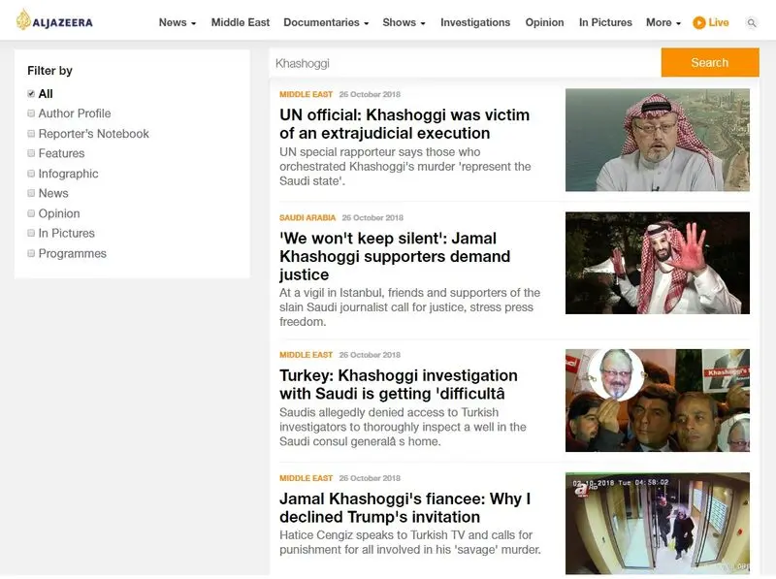The image size is (776, 579).
Task: Open "We won't keep silent" article headline
Action: pyautogui.click(x=395, y=256)
